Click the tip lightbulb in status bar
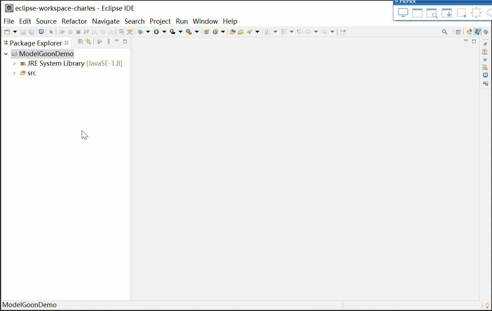 tap(487, 305)
